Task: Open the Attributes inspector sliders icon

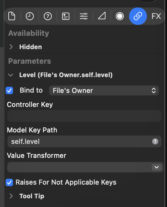Action: click(x=84, y=16)
